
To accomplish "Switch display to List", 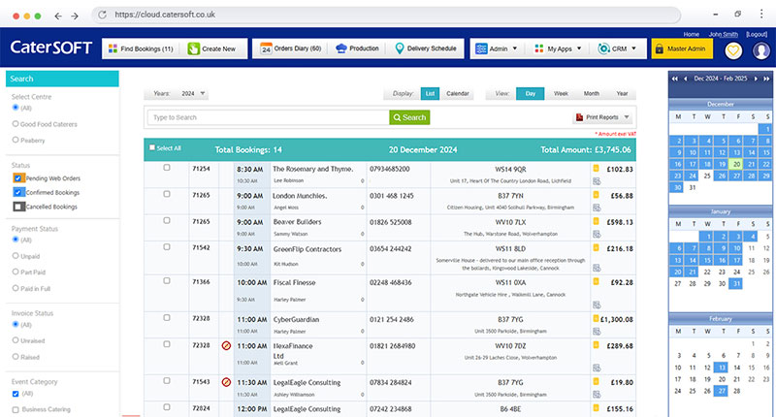I will 430,93.
